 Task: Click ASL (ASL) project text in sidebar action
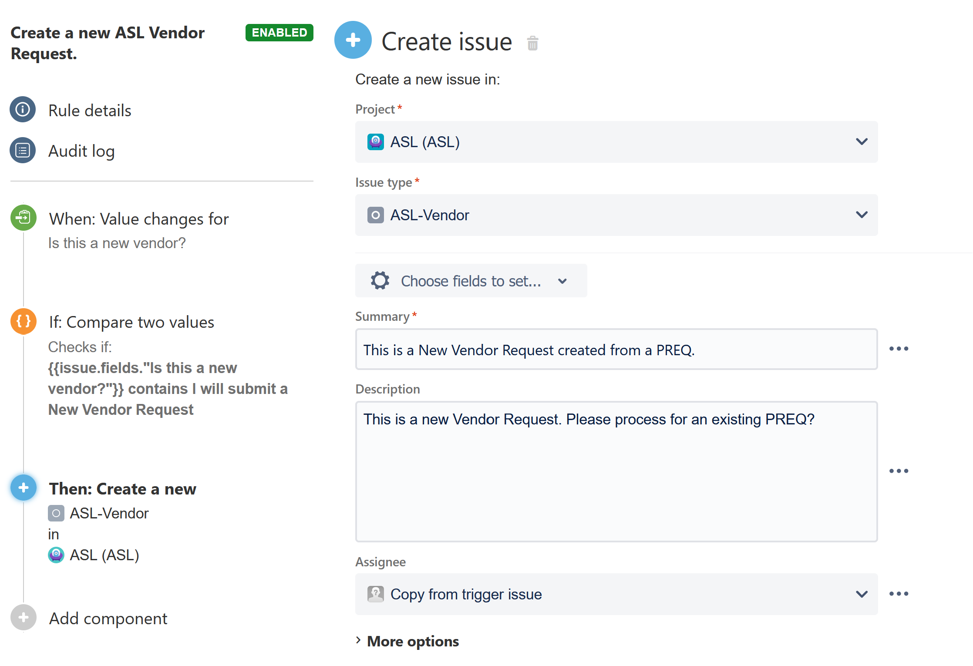(104, 555)
